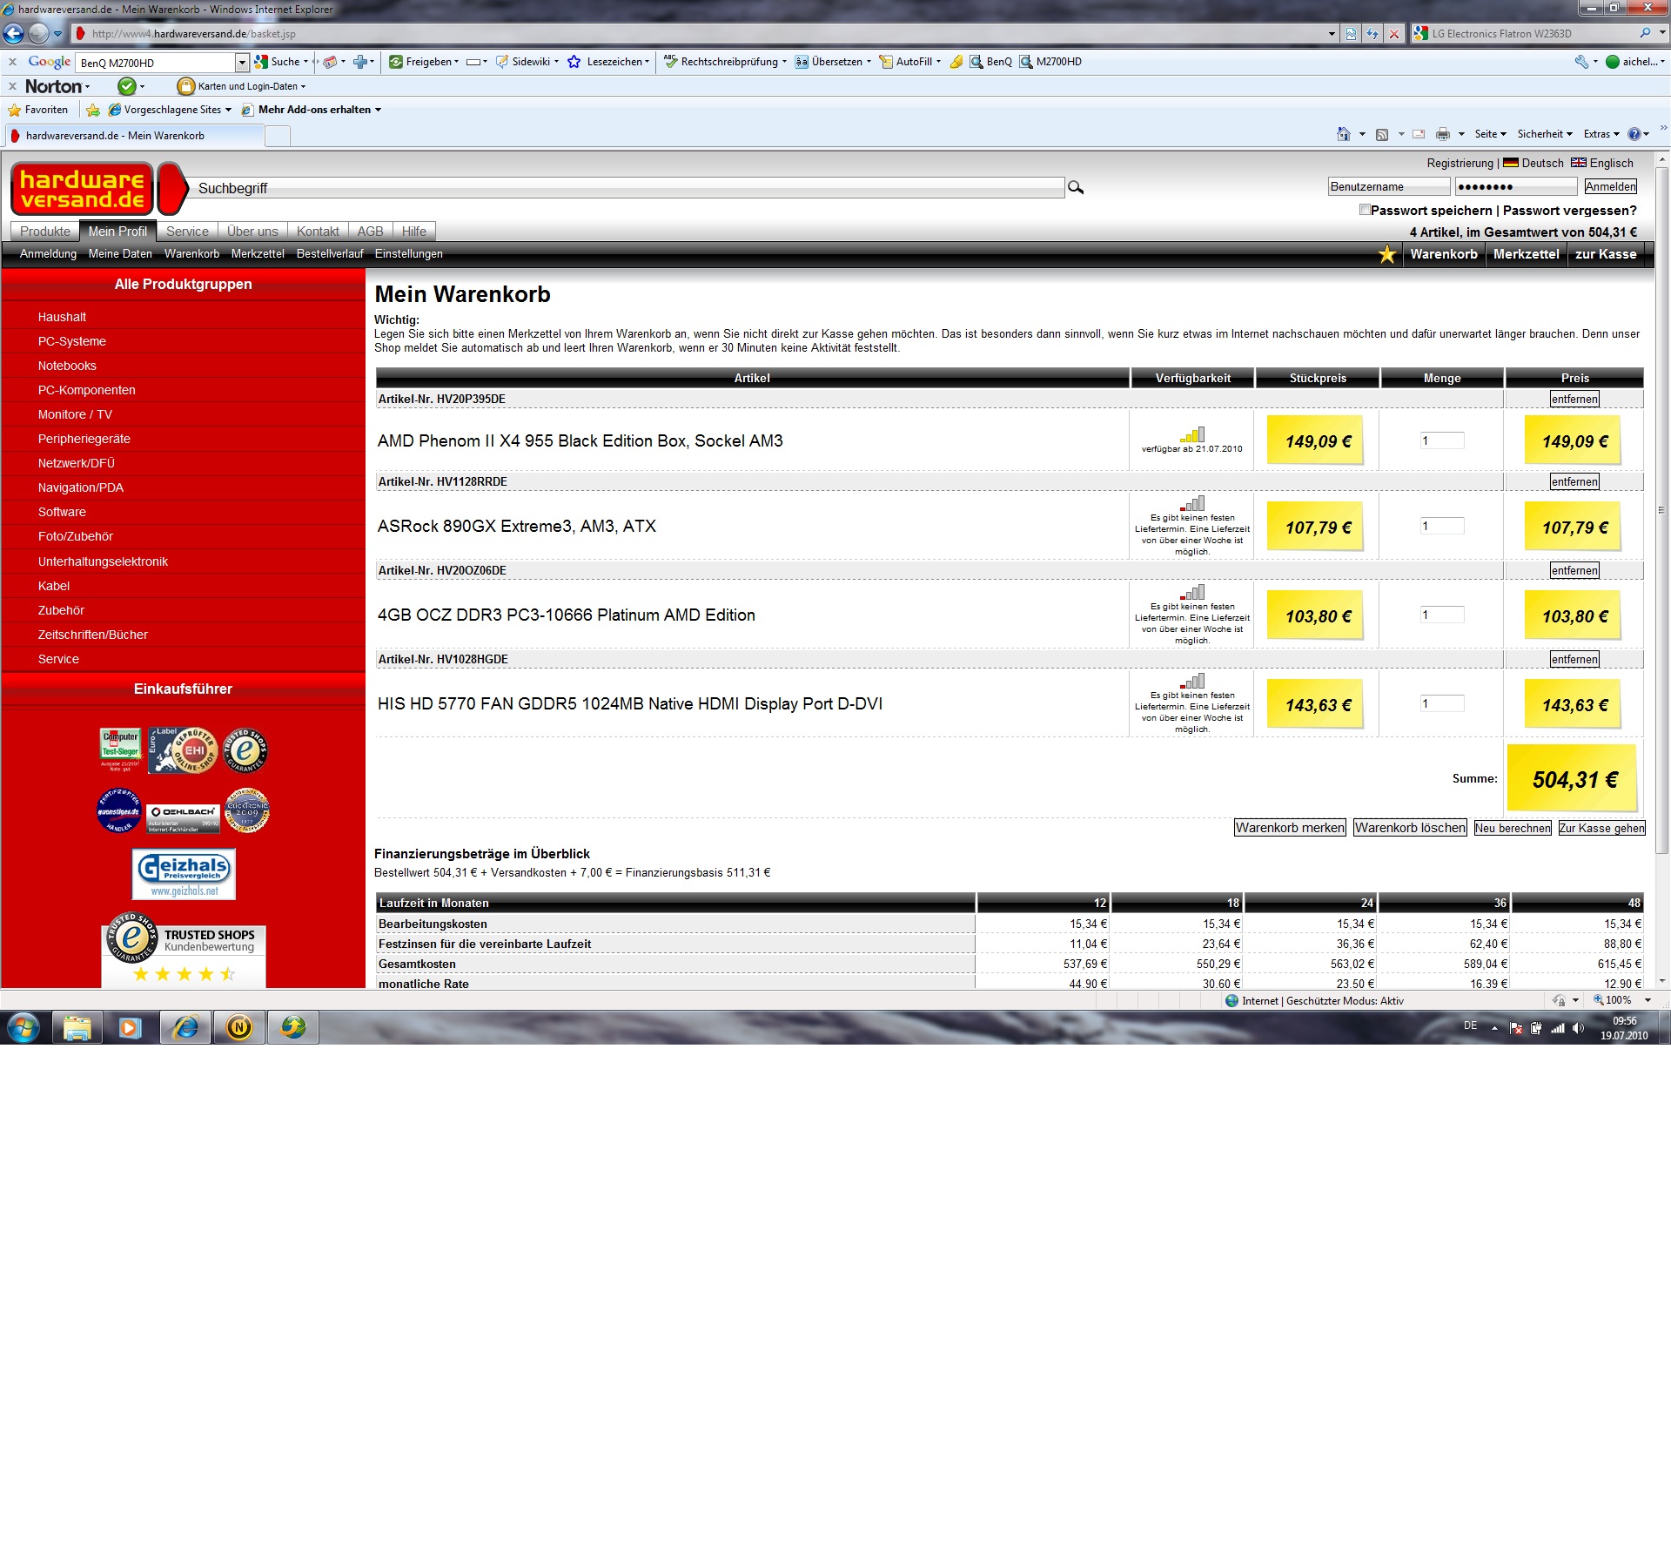
Task: Click the Rechtschreibprüfung spell check icon
Action: pos(670,62)
